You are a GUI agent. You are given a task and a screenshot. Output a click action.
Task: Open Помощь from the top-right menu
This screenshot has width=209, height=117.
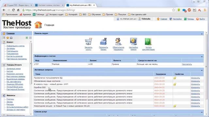[x=190, y=19]
